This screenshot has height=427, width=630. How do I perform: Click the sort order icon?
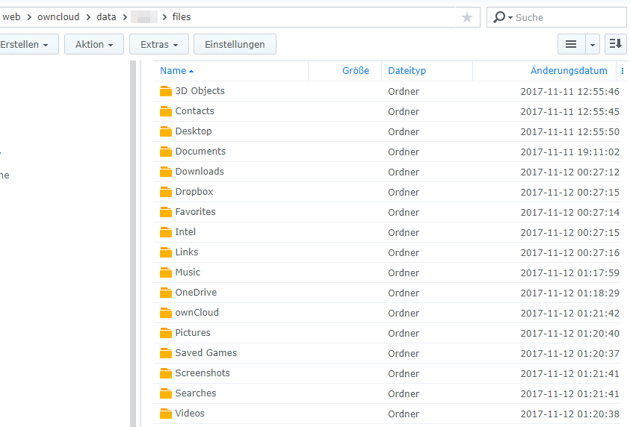(x=615, y=44)
